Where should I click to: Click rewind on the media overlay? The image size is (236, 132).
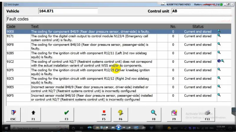[x=113, y=128]
